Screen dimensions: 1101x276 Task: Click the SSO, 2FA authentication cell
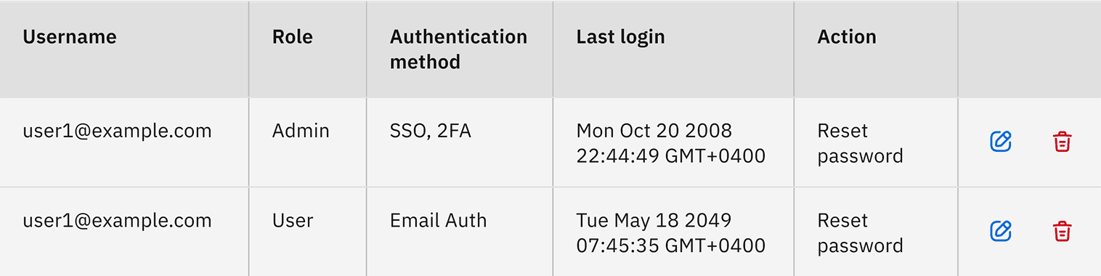point(431,131)
